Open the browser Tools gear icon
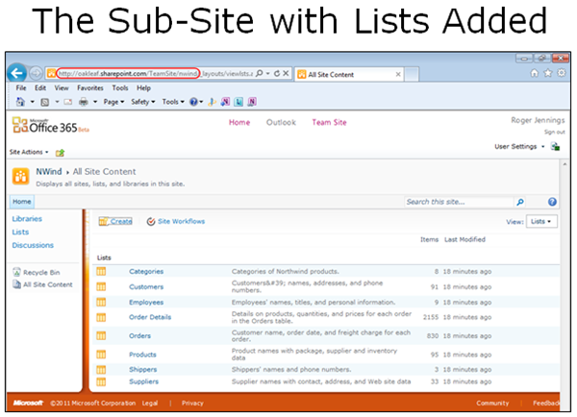The image size is (577, 417). [562, 73]
